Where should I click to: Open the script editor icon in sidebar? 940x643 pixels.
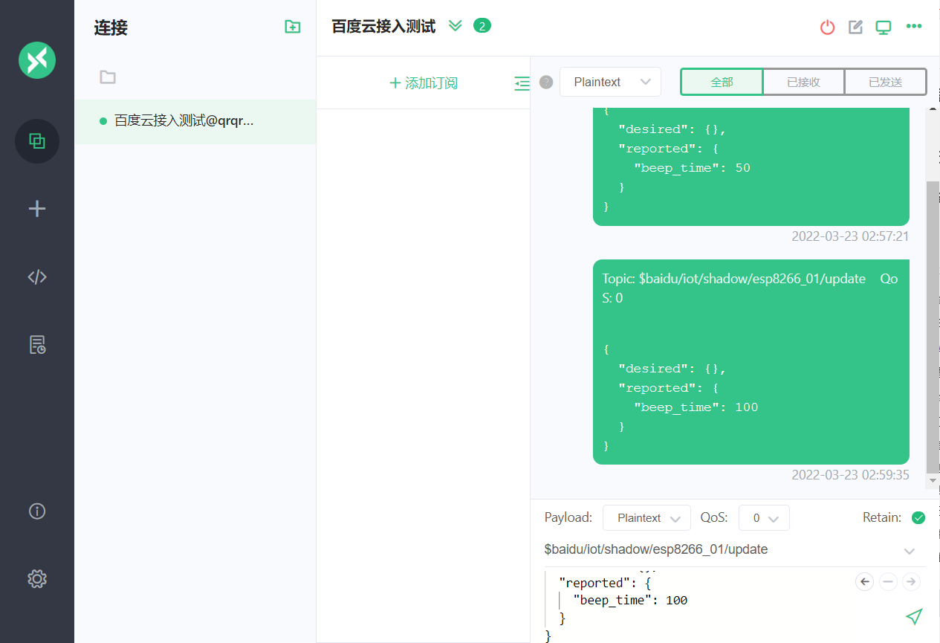(36, 277)
